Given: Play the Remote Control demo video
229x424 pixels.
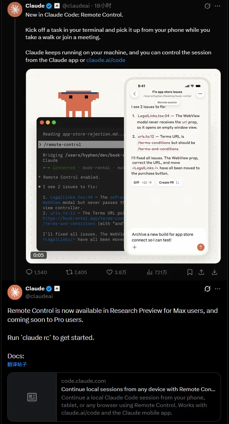Looking at the screenshot, I should tap(123, 166).
